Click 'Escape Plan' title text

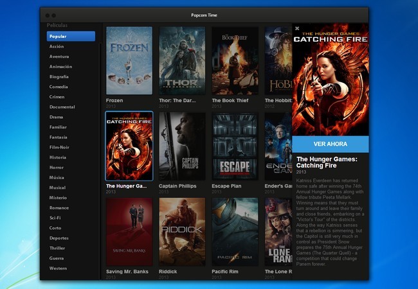click(x=226, y=186)
